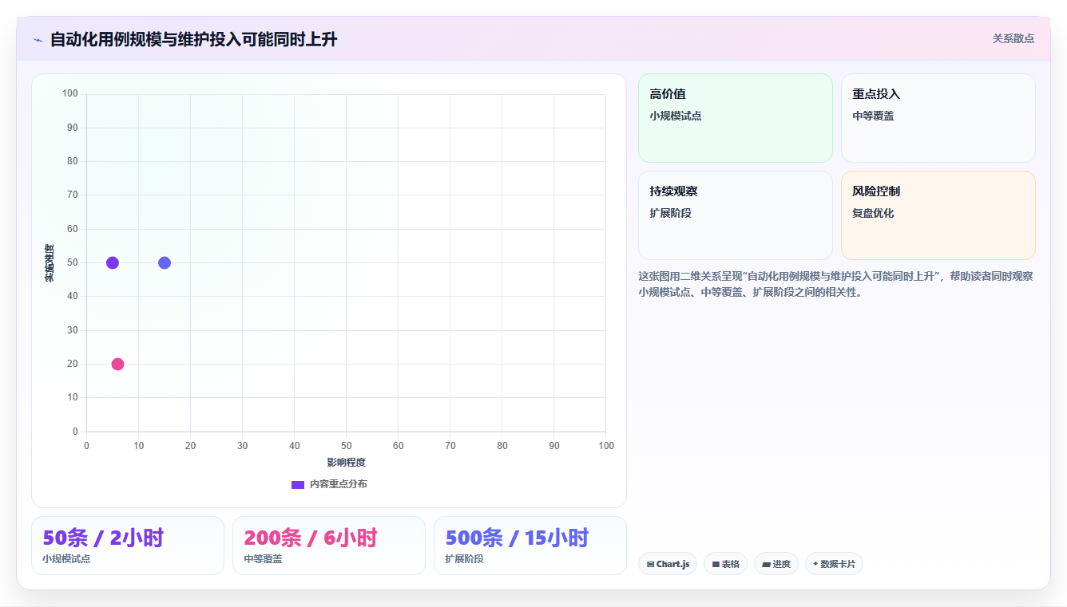Click the title 自动化用例规模与维护投入可能同时上升
The height and width of the screenshot is (607, 1067).
pos(194,39)
